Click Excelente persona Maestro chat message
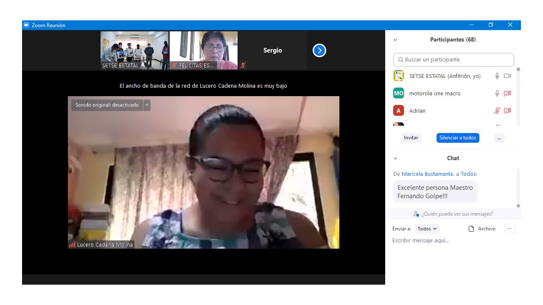The width and height of the screenshot is (543, 305). tap(435, 191)
